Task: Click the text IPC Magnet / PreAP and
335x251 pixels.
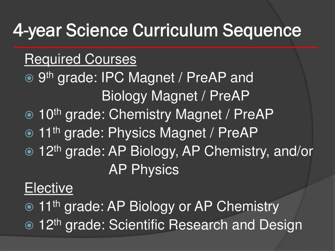Action: tap(177, 77)
